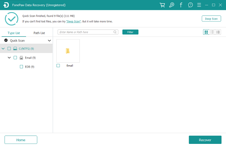Click the scan finished checkmark icon
226x148 pixels.
tap(12, 19)
